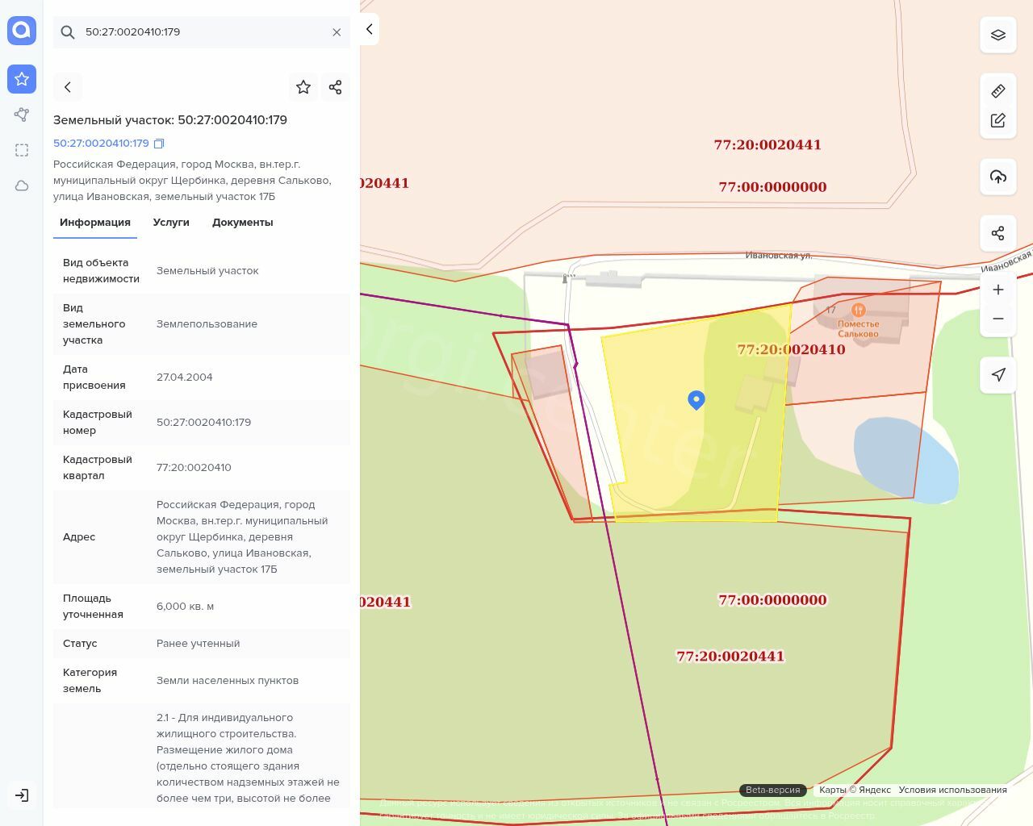Open the polygon shape sidebar tool
The width and height of the screenshot is (1033, 826).
point(22,115)
